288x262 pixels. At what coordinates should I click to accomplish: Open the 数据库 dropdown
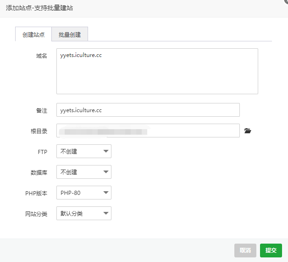pyautogui.click(x=83, y=172)
